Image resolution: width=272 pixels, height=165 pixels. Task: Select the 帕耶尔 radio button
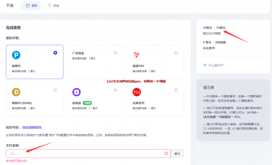tap(55, 53)
